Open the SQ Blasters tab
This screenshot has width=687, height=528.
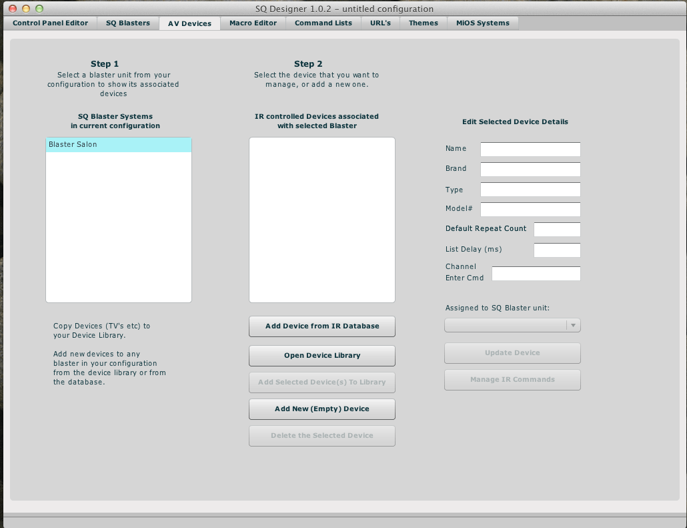pos(128,23)
